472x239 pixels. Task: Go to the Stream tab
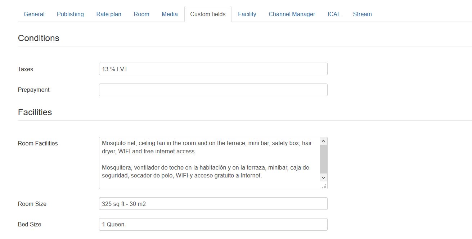362,14
